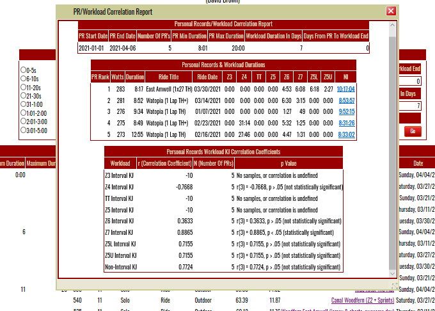Click the Ride Date column header
Image resolution: width=435 pixels, height=311 pixels.
coord(207,77)
